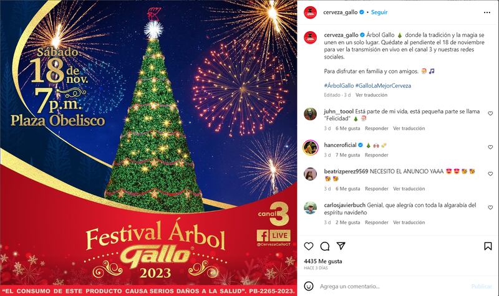Like the post with the heart icon
499x296 pixels.
tap(309, 246)
